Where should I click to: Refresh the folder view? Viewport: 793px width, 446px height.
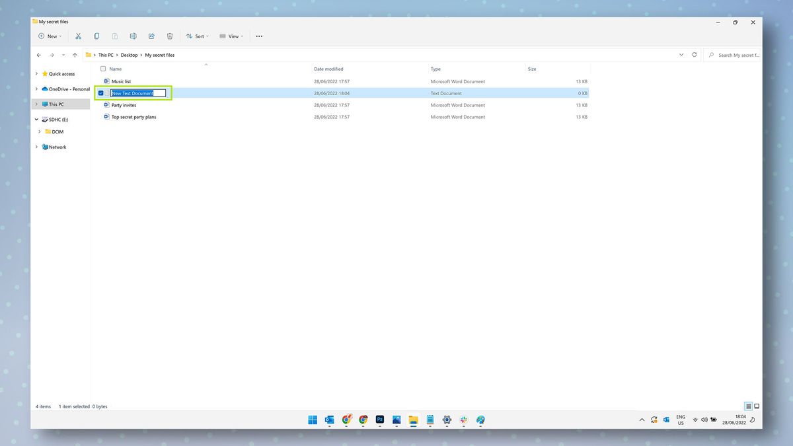coord(693,55)
